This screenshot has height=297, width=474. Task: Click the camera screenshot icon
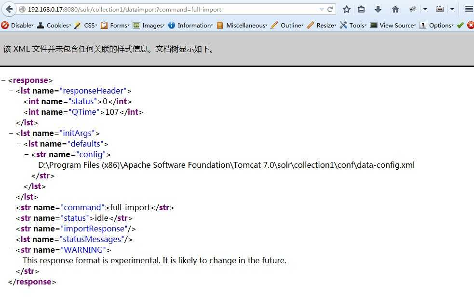[x=440, y=9]
